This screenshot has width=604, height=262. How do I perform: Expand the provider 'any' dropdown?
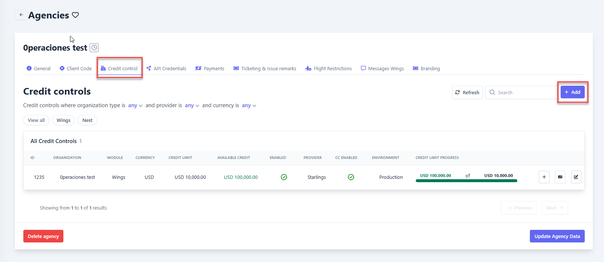(x=192, y=106)
